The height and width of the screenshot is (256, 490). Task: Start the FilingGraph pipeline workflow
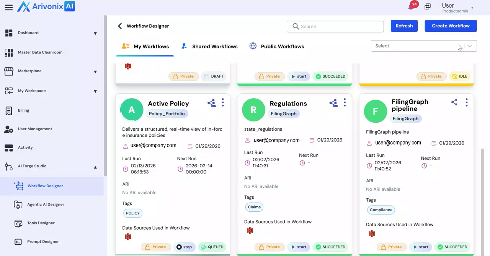click(x=420, y=247)
